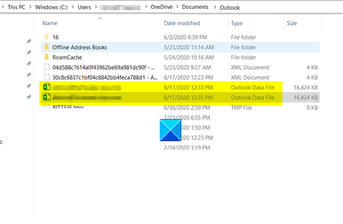The image size is (343, 224).
Task: Click the RoamCache folder icon
Action: tap(47, 57)
